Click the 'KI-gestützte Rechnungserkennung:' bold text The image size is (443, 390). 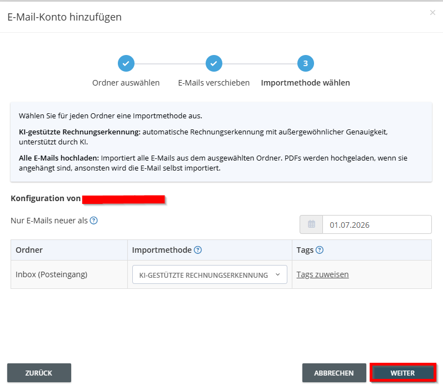(x=79, y=132)
